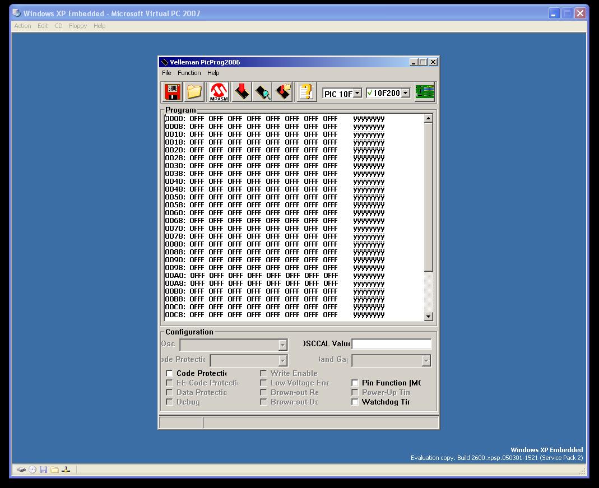
Task: Click the Write Enable checkbox
Action: [263, 374]
